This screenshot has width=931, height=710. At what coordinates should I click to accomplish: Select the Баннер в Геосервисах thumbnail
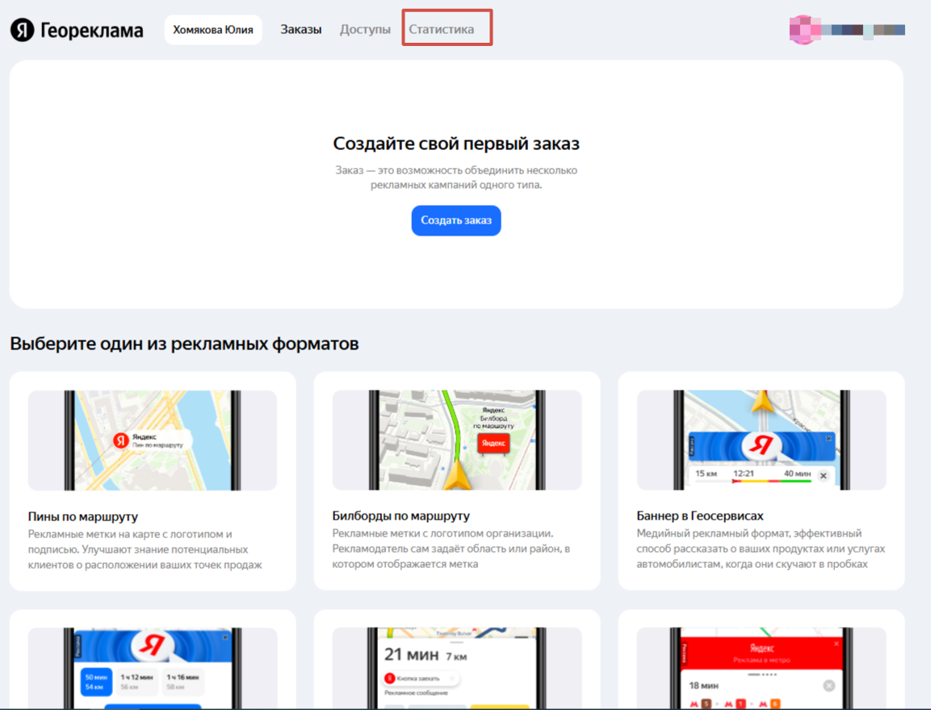pos(761,440)
